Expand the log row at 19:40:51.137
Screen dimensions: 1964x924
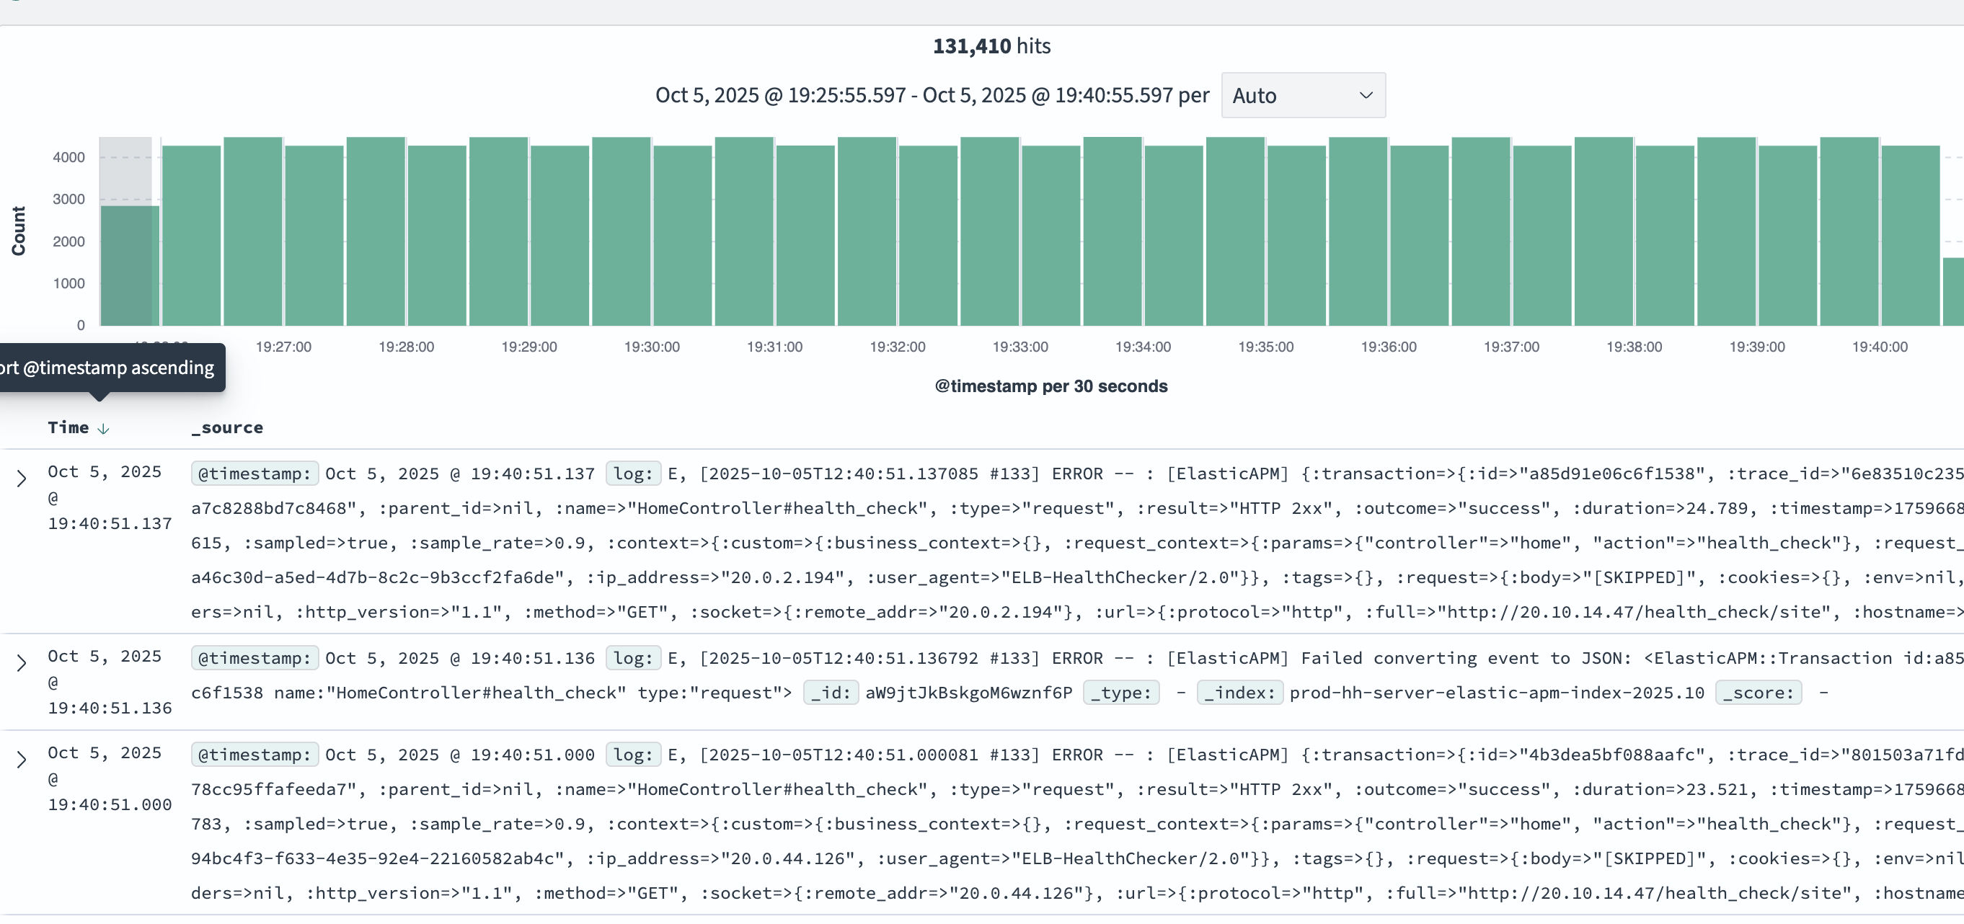tap(22, 478)
